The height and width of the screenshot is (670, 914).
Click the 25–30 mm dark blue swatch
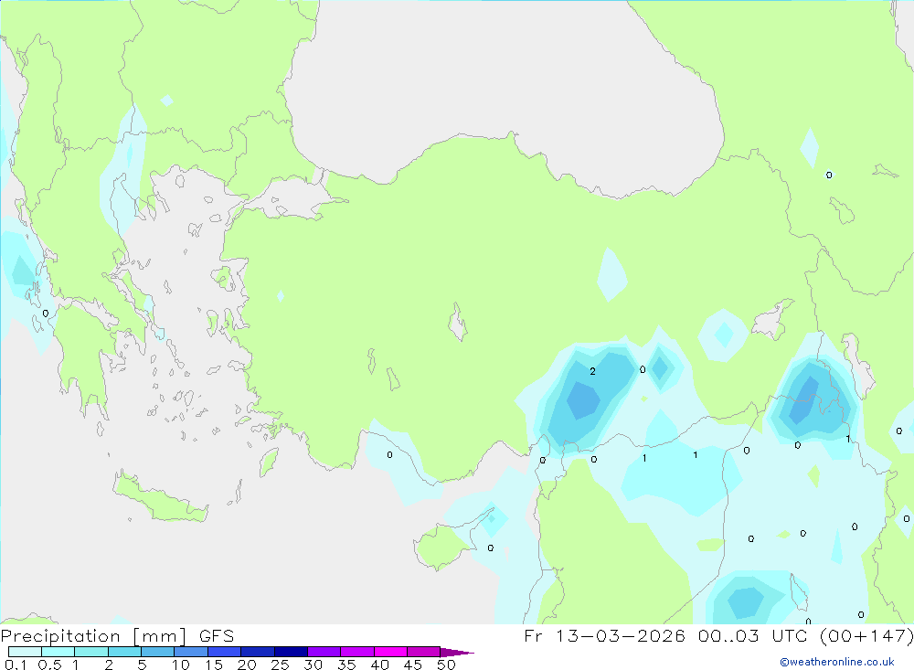coord(291,652)
